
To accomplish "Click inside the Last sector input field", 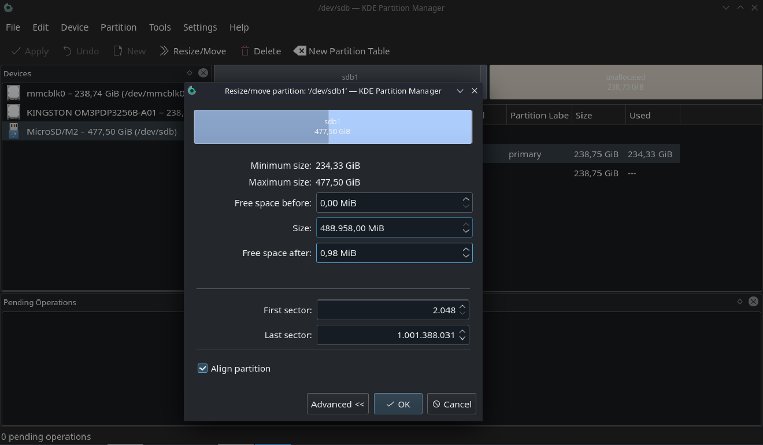I will tap(393, 335).
